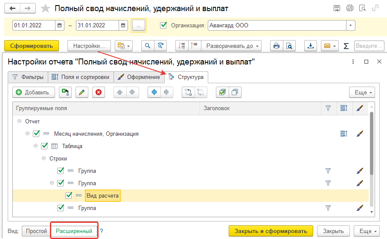The width and height of the screenshot is (387, 239).
Task: Click the green pencil edit icon
Action: click(82, 92)
